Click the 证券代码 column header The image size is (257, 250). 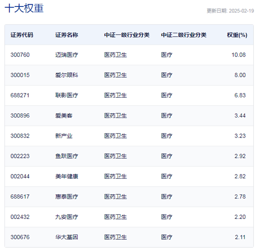point(22,35)
